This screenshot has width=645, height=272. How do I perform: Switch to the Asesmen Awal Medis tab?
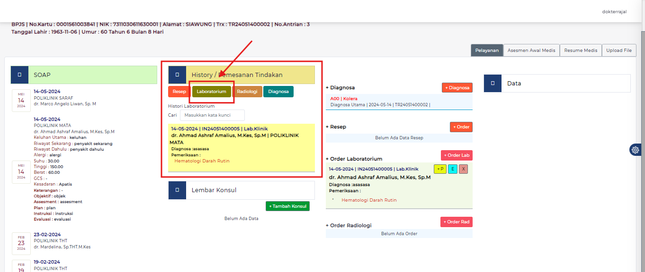(531, 51)
